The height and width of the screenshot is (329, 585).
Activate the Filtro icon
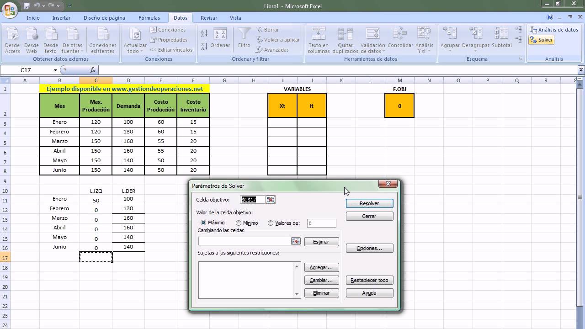(x=244, y=40)
